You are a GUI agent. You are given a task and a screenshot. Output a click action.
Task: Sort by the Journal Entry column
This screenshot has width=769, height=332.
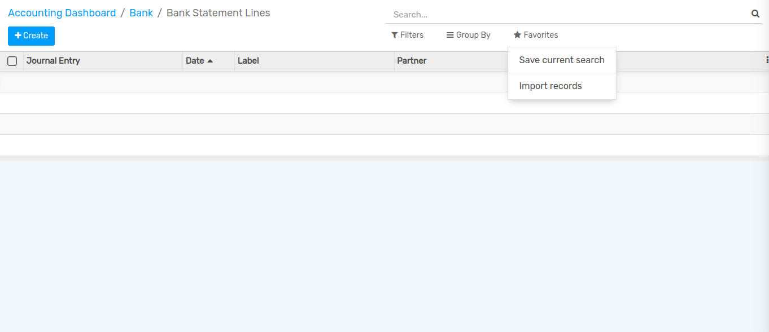tap(53, 61)
